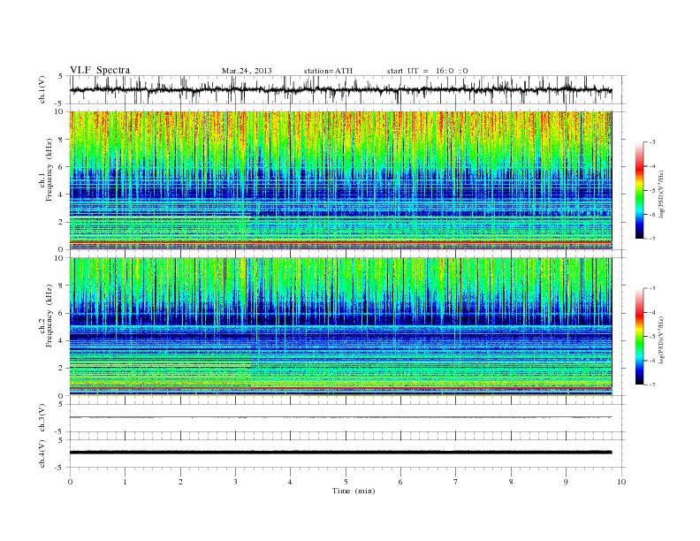Image resolution: width=700 pixels, height=541 pixels.
Task: Click the "ch.3(V)" axis label
Action: coord(42,418)
